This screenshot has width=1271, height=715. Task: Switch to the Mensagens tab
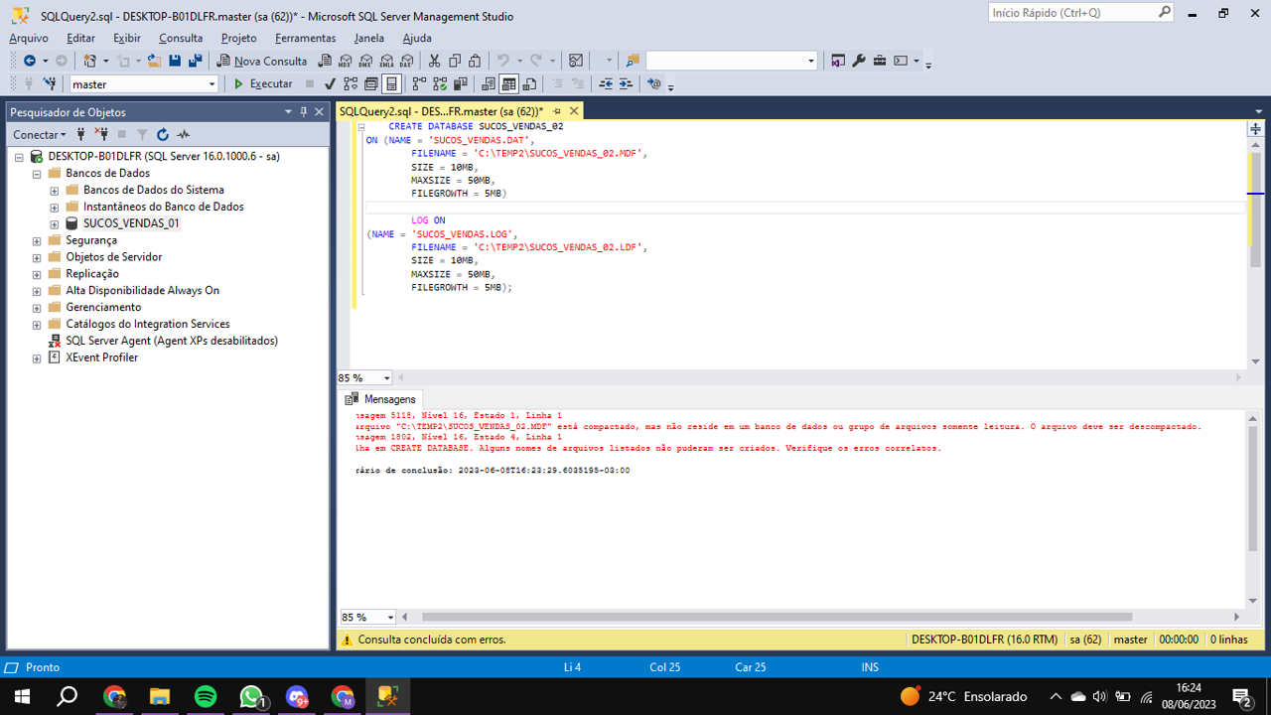coord(381,399)
